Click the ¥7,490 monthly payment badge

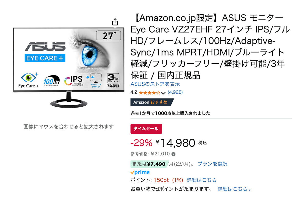coord(149,164)
